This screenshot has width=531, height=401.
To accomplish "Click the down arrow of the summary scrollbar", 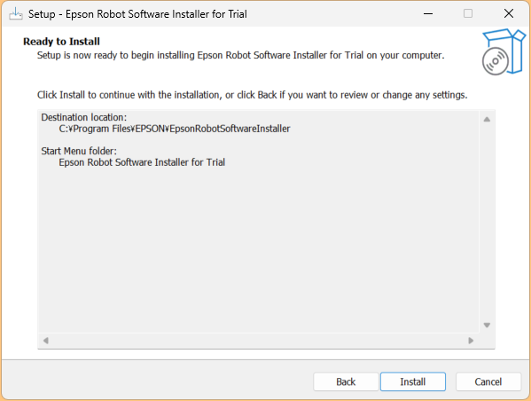I will coord(487,325).
